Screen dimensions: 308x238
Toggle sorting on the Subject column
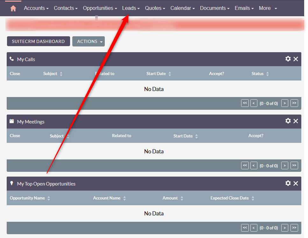[61, 73]
